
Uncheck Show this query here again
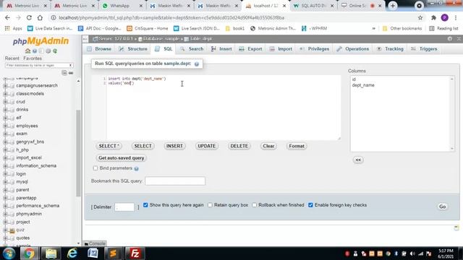pos(145,205)
